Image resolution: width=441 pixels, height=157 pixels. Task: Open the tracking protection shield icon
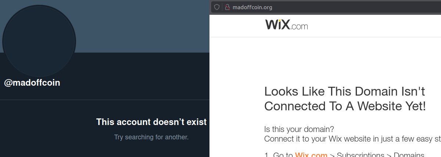(217, 7)
